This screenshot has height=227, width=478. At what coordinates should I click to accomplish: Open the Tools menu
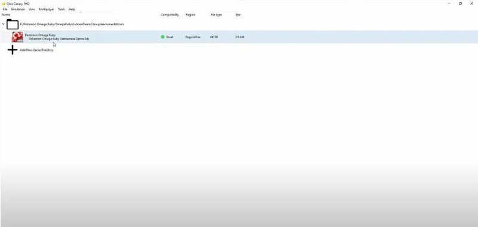[x=62, y=10]
